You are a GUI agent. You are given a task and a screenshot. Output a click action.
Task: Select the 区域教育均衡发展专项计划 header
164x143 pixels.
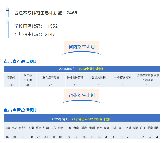click(x=148, y=77)
